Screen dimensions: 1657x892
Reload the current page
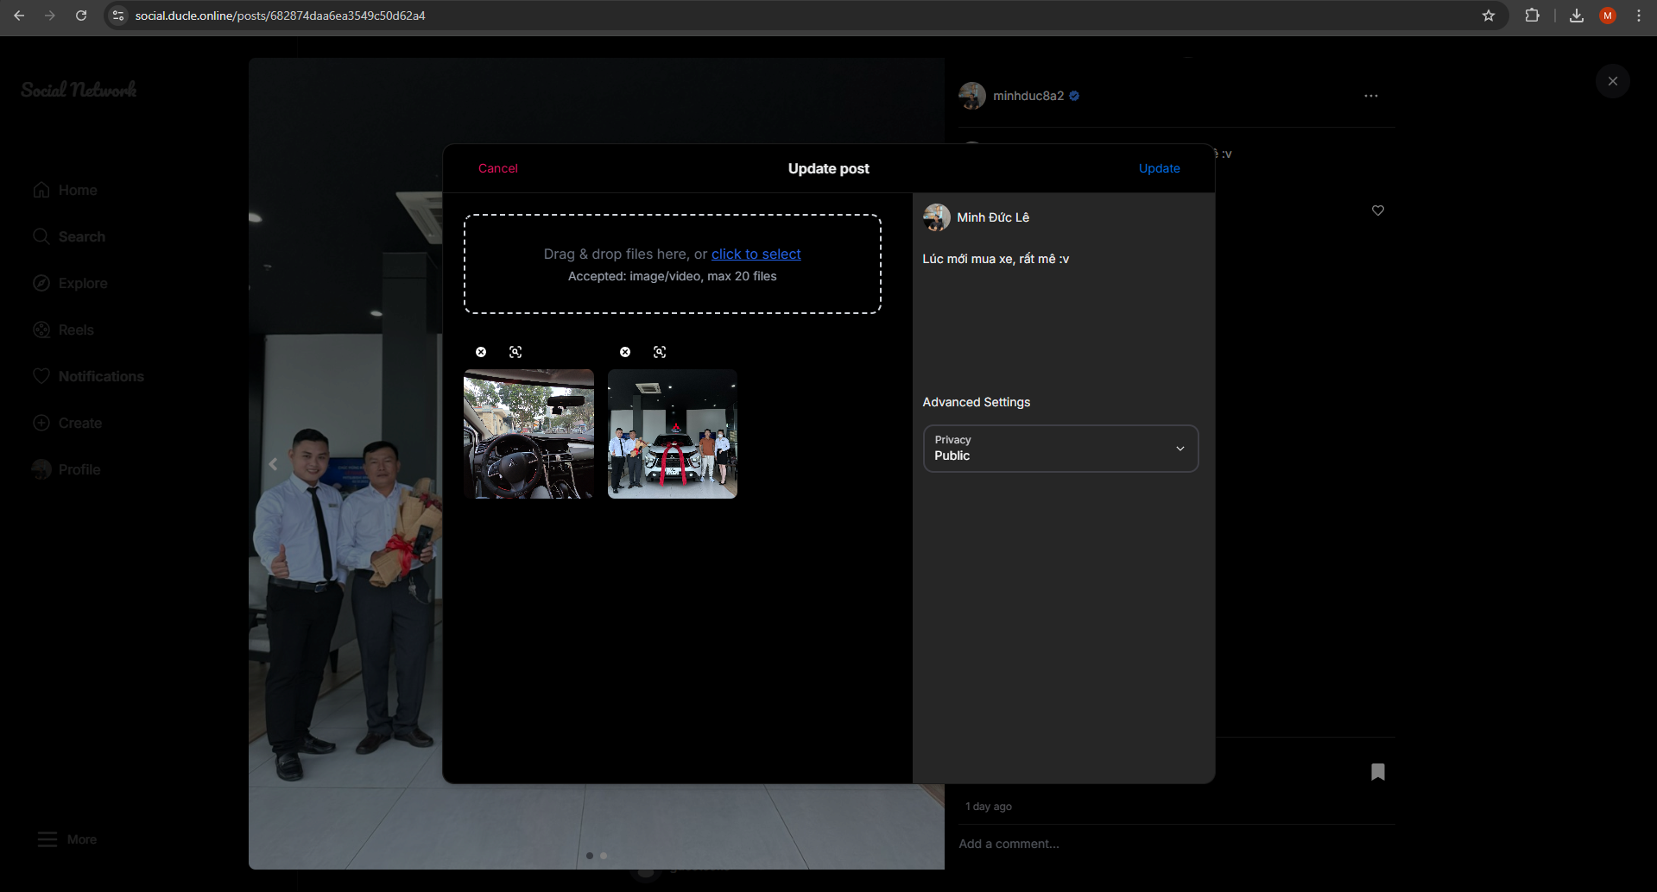(x=81, y=16)
